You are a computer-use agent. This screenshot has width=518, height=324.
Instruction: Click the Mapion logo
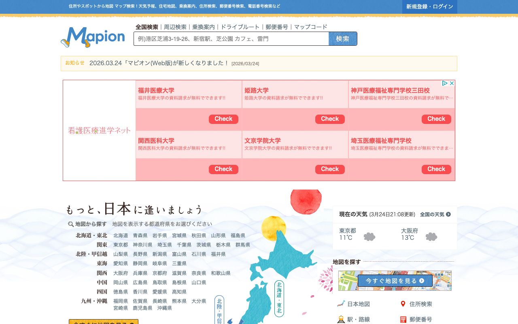(93, 37)
